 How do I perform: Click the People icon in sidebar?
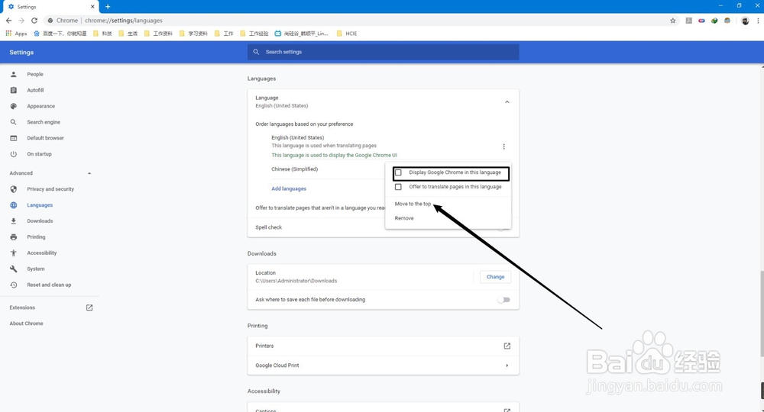pos(14,75)
